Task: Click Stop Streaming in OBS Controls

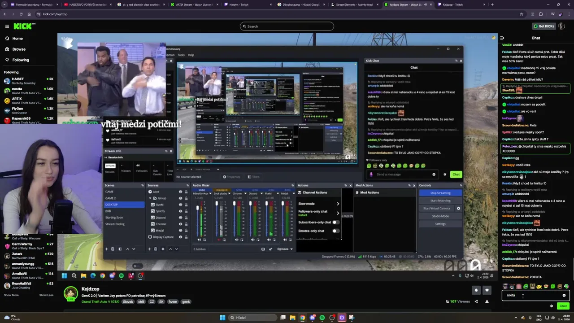Action: tap(440, 193)
